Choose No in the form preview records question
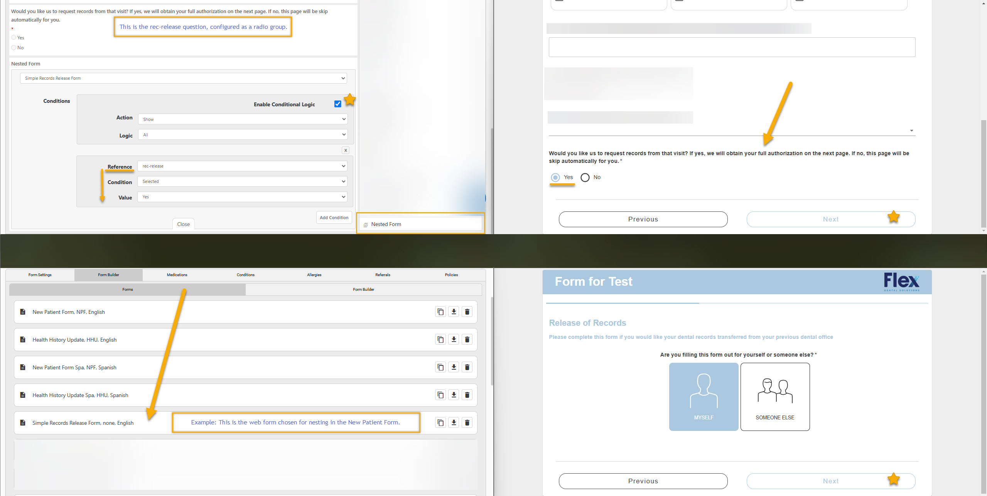This screenshot has height=496, width=987. [585, 178]
